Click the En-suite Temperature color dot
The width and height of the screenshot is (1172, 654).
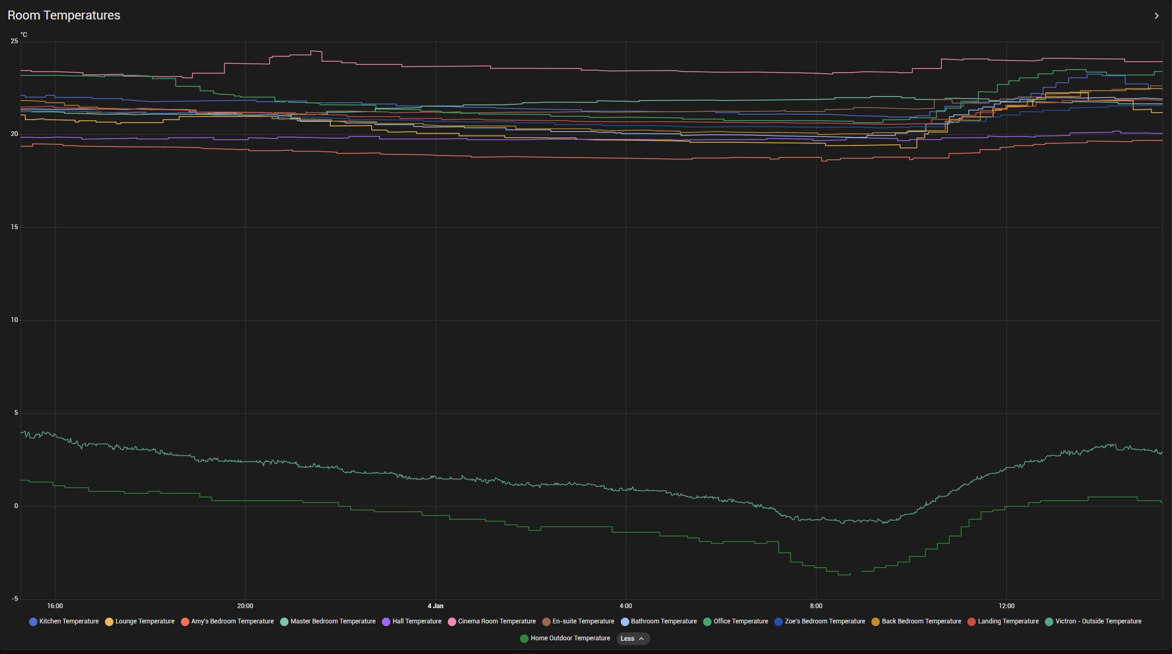click(546, 622)
